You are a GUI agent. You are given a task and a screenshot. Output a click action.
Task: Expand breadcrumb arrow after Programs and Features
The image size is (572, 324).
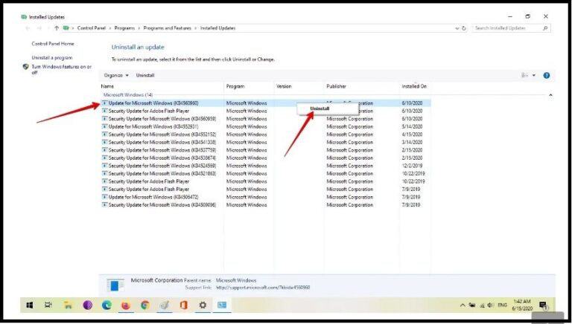click(196, 28)
